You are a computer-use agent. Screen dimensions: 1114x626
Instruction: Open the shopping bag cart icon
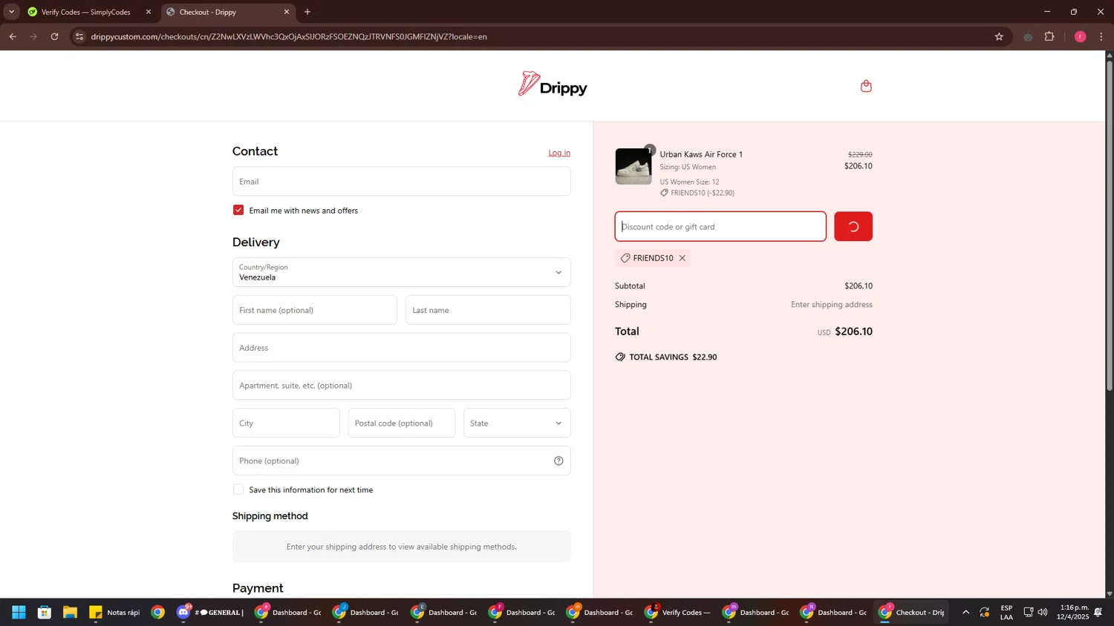866,86
